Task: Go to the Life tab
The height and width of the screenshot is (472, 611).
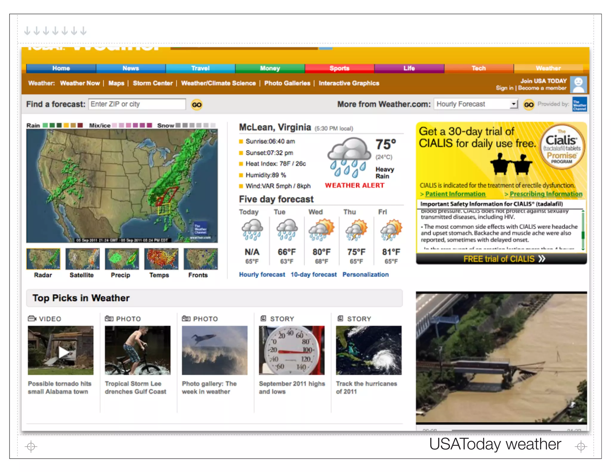Action: click(409, 68)
